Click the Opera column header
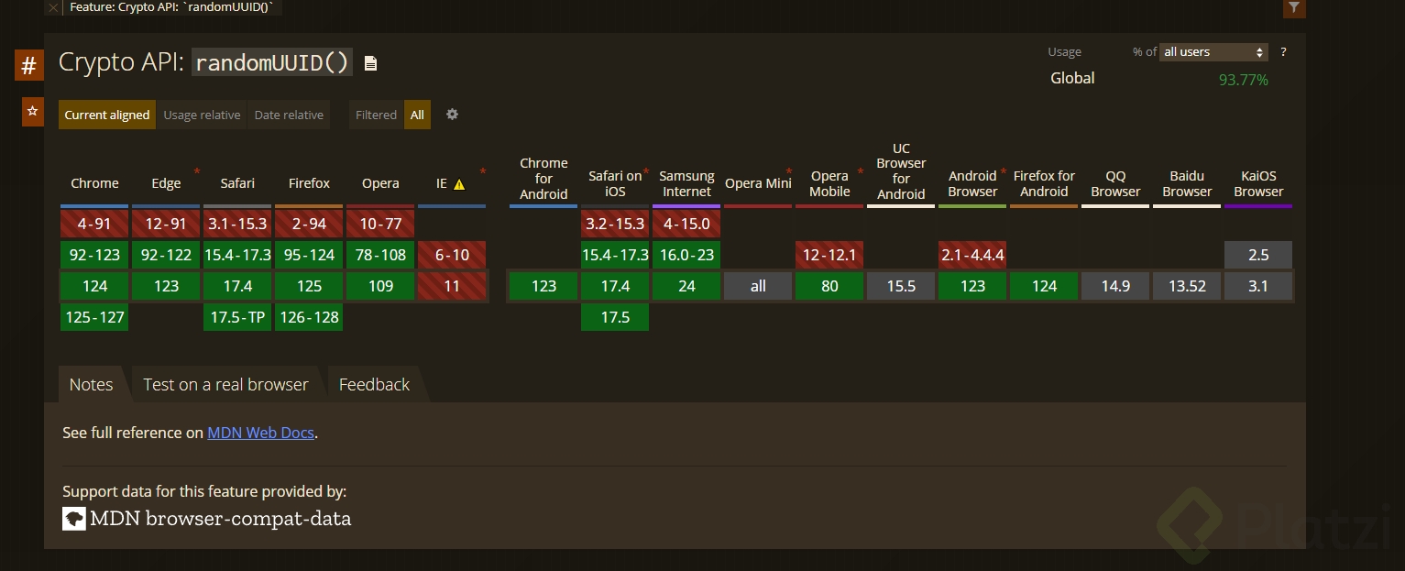 380,183
